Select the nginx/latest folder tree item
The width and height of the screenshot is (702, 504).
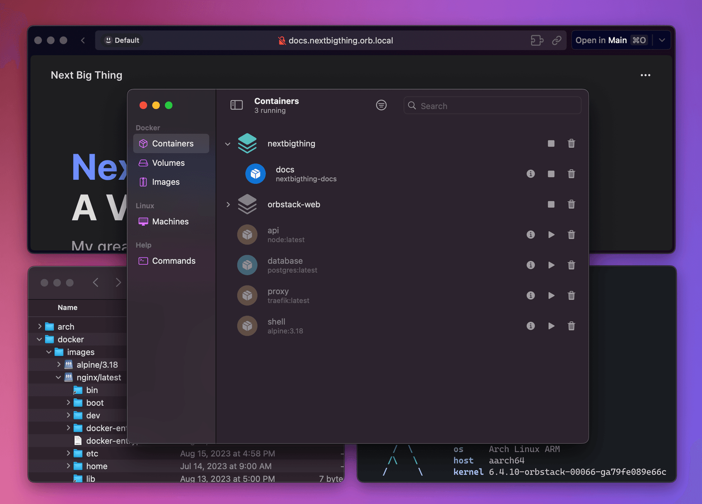point(99,376)
